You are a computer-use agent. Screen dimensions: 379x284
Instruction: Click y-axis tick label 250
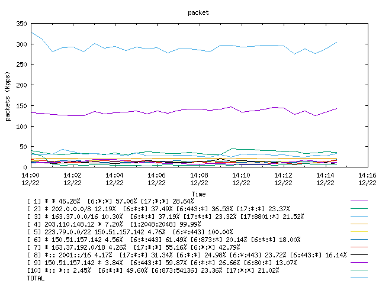pyautogui.click(x=21, y=64)
